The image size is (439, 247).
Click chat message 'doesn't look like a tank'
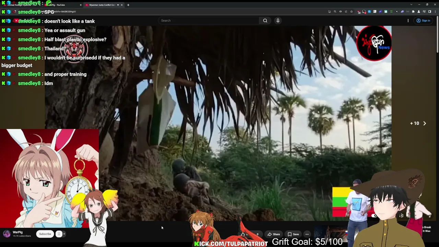[x=70, y=21]
